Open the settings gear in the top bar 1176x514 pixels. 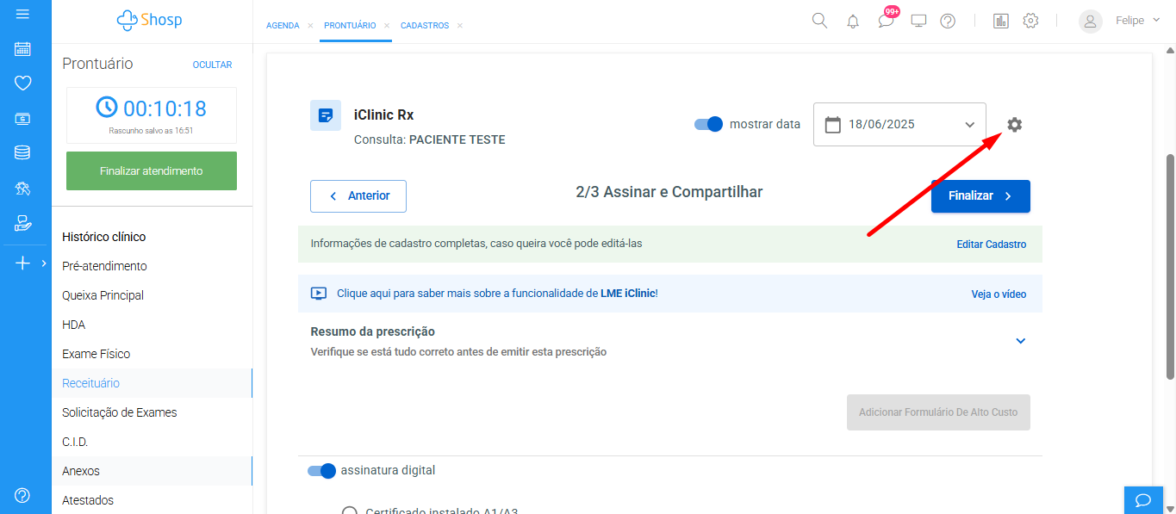[x=1030, y=22]
